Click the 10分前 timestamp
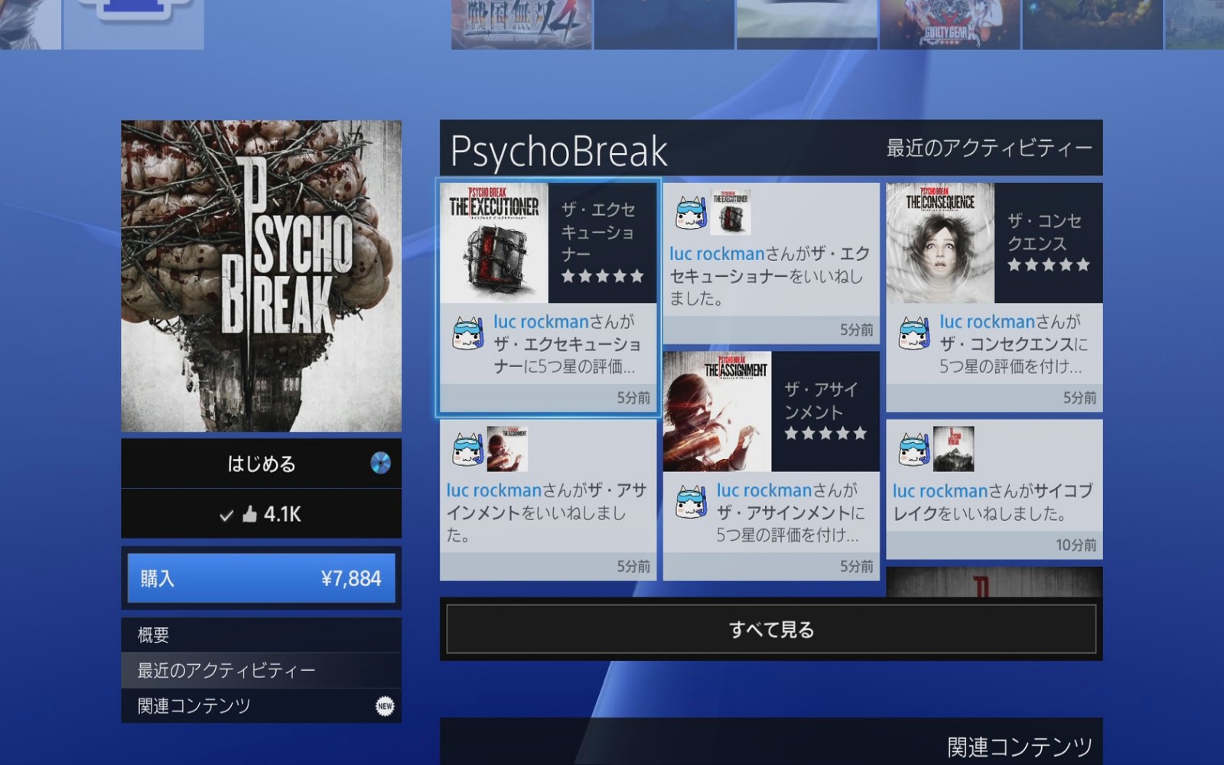Image resolution: width=1224 pixels, height=765 pixels. pos(1076,545)
